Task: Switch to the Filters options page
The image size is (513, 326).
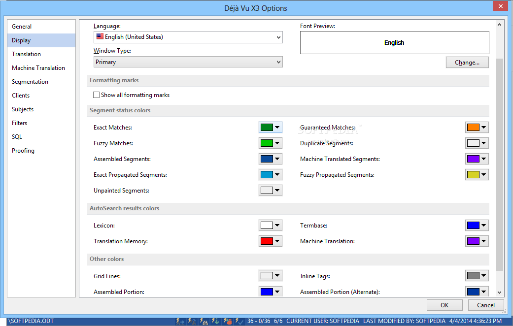Action: pyautogui.click(x=41, y=123)
